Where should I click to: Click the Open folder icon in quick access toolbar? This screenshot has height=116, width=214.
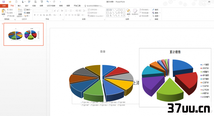(10, 2)
